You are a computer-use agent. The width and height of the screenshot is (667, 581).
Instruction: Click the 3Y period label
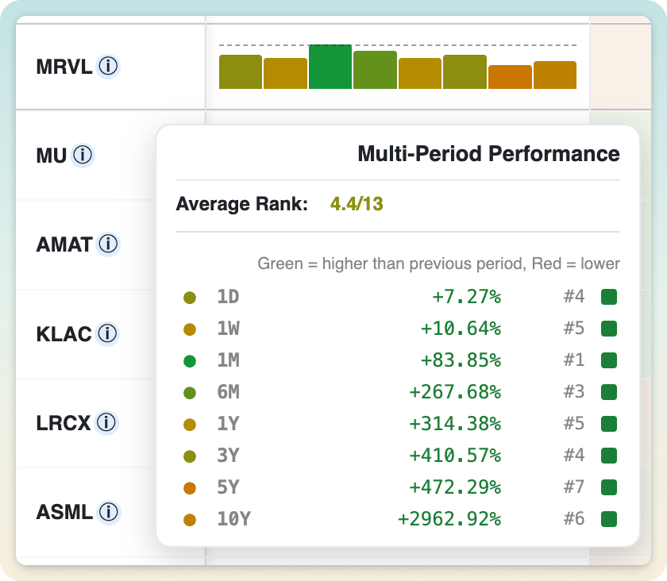[229, 456]
